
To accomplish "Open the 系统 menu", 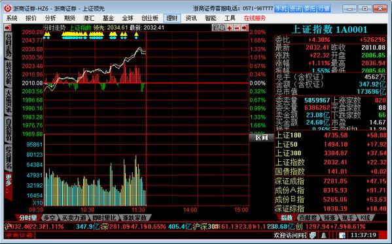I will pos(12,18).
